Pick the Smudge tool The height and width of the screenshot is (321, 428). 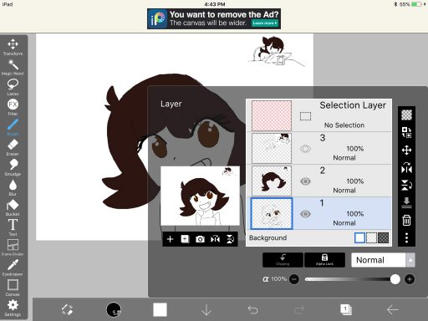[13, 167]
